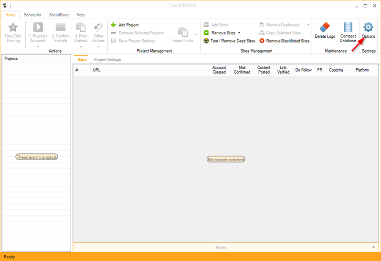
Task: Click the 'There are no projects' message
Action: point(37,157)
